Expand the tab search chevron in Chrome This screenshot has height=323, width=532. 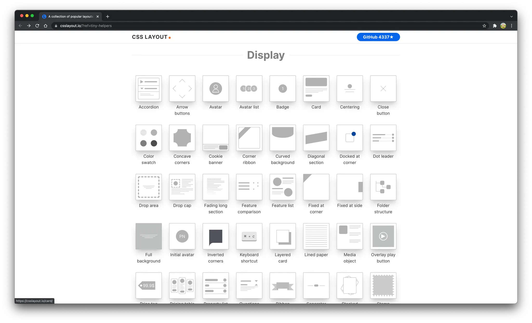click(511, 16)
